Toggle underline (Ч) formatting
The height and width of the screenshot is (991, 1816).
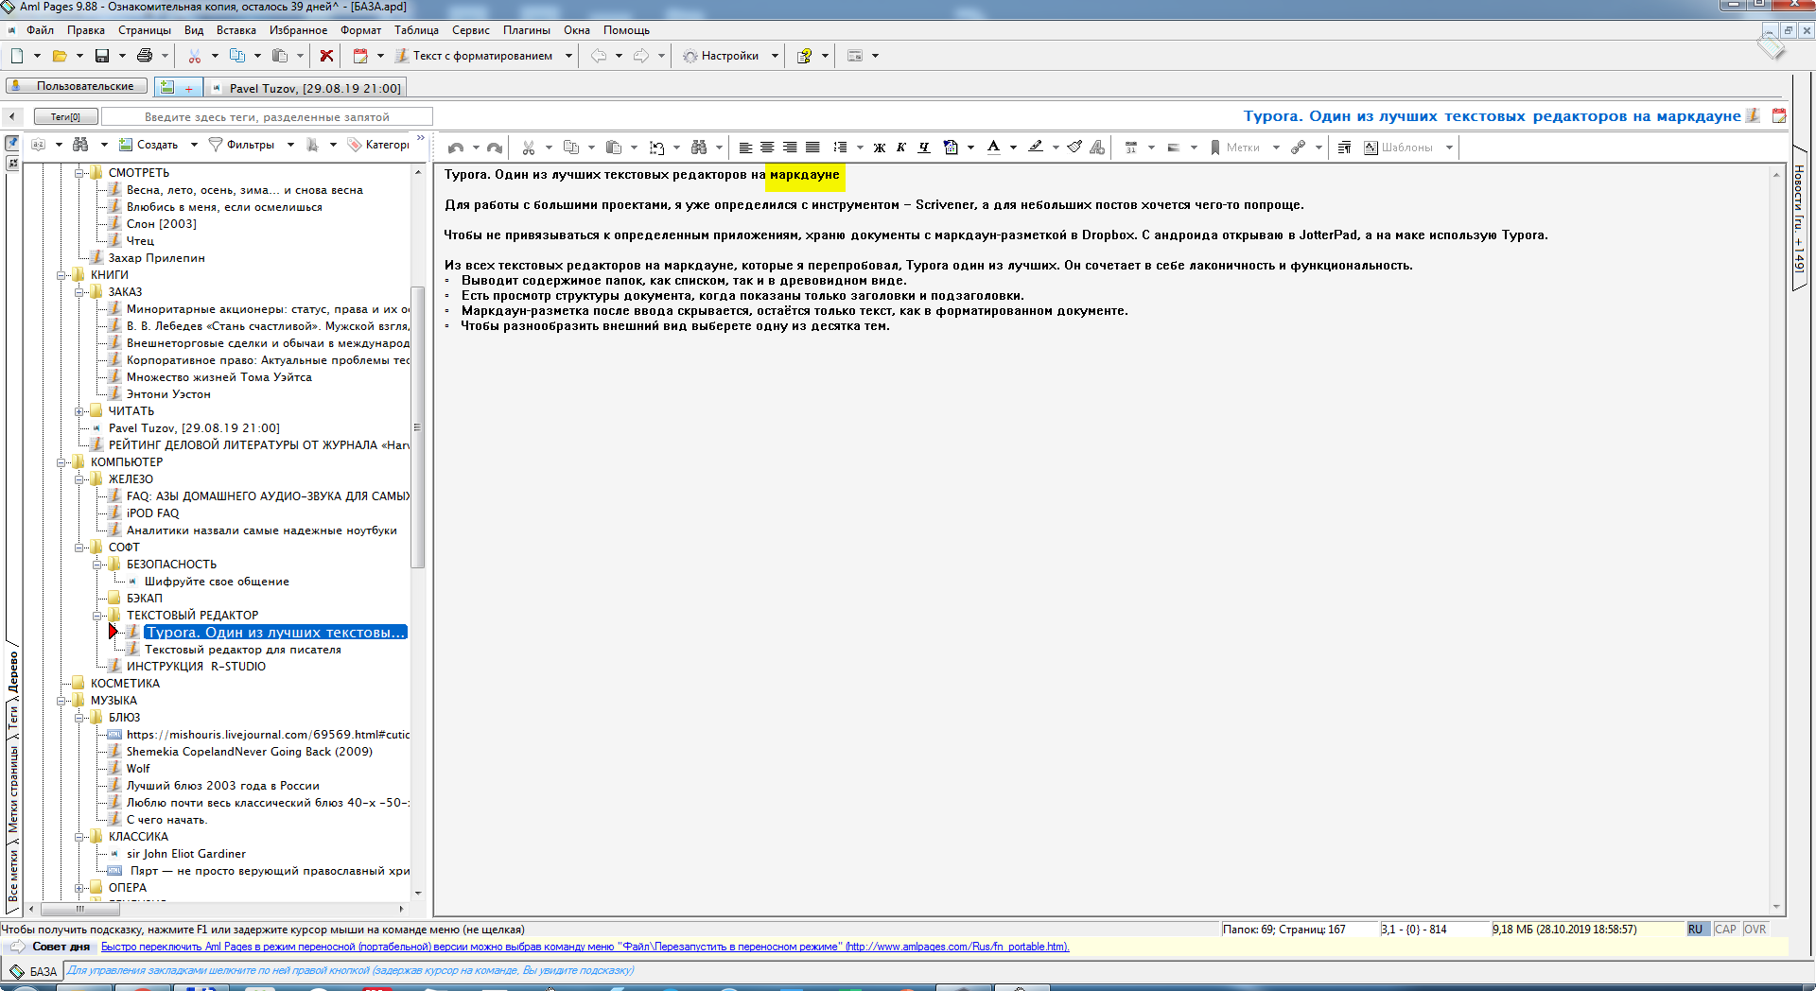coord(924,148)
